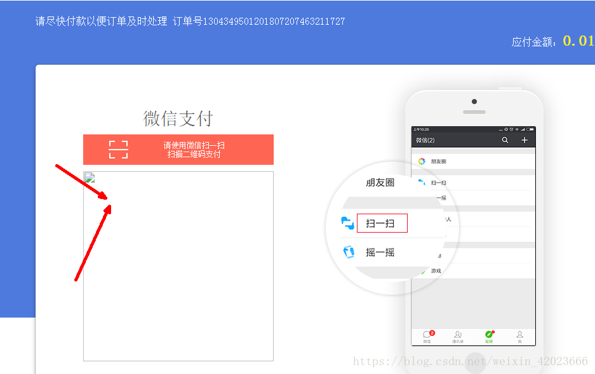Tap the 朋友圈 row in phone screen
The height and width of the screenshot is (374, 595).
(473, 162)
